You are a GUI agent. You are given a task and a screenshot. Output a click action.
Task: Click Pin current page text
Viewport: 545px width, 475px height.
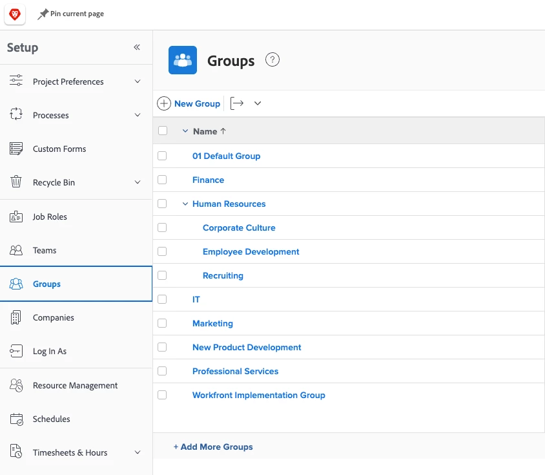pos(77,14)
